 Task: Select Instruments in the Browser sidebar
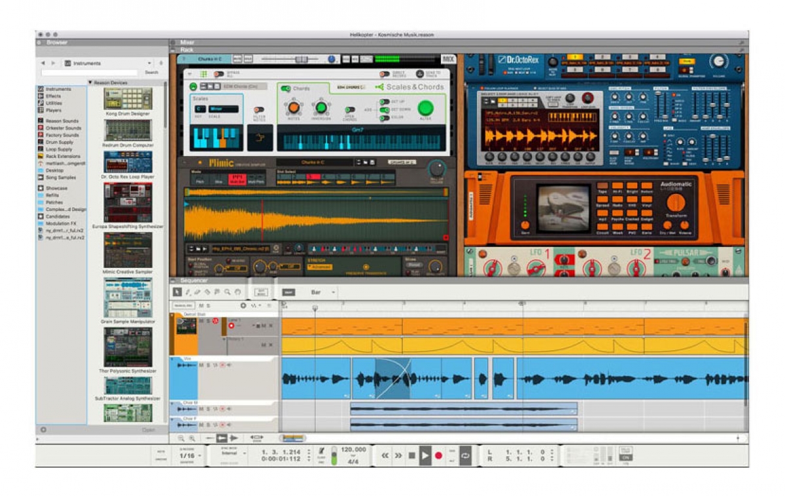coord(56,89)
